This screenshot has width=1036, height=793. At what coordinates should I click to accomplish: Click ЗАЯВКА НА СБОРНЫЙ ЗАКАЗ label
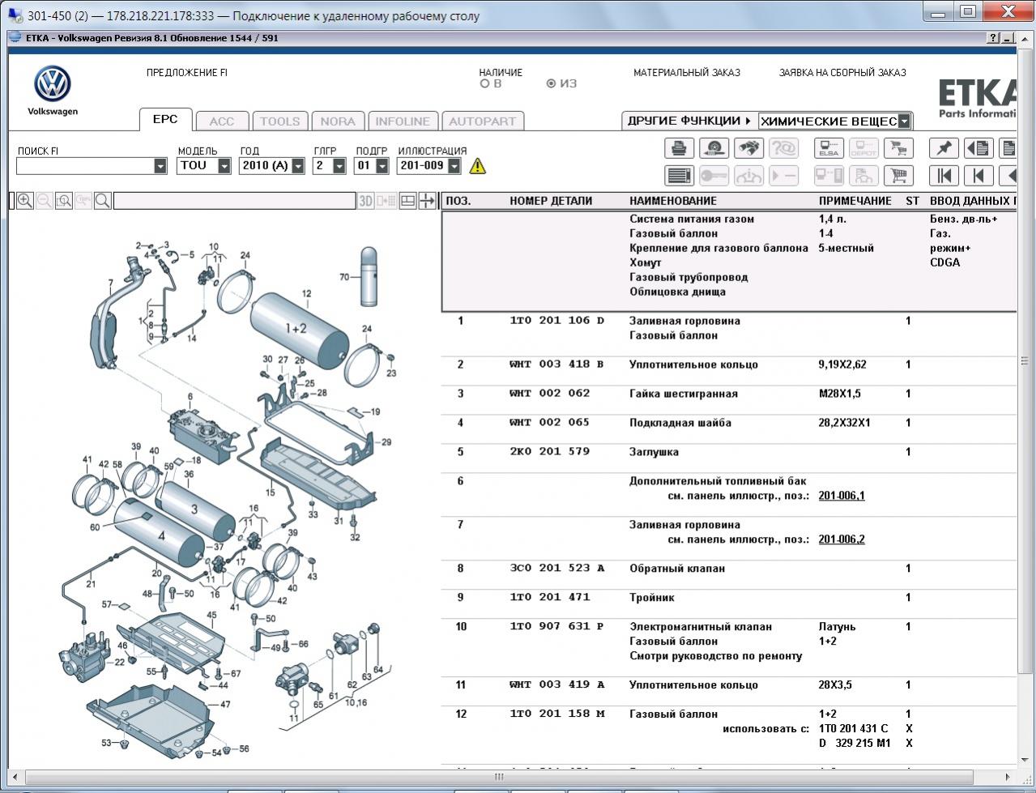[x=842, y=73]
